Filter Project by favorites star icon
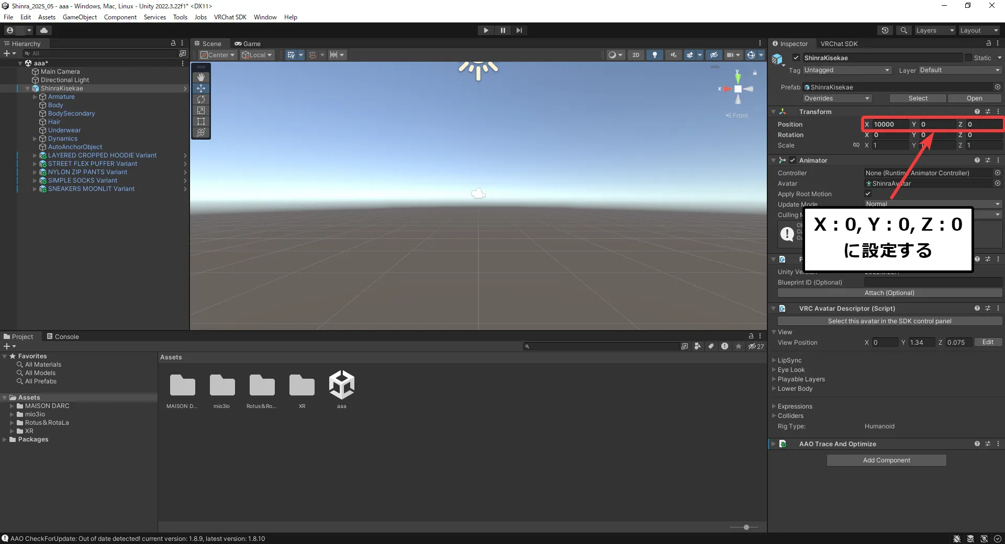 (739, 346)
